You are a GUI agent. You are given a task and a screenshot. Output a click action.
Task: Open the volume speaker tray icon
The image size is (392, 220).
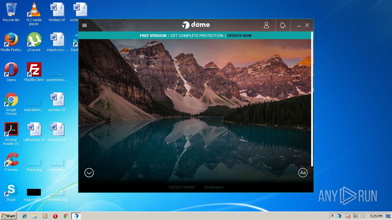tap(363, 216)
